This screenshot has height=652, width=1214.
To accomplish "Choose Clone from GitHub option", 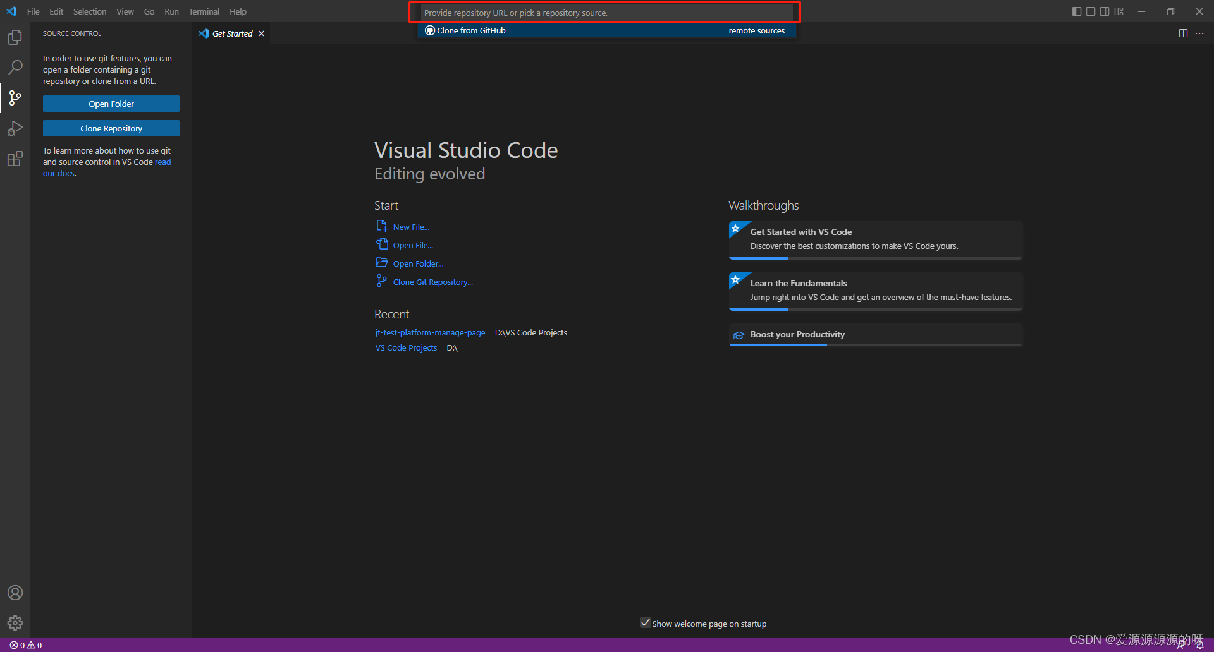I will tap(606, 30).
